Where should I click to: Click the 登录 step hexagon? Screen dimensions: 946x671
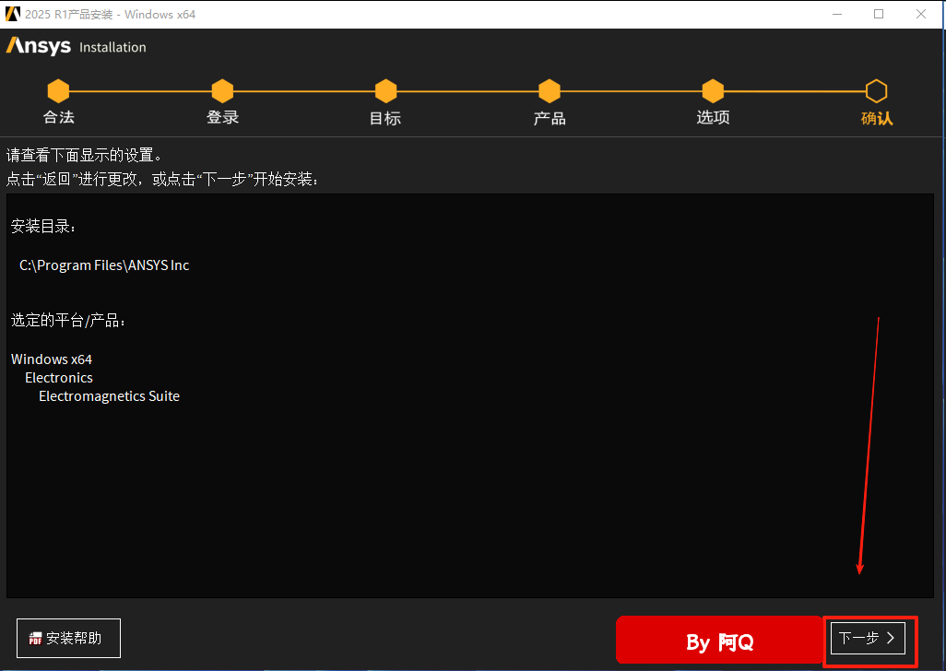(x=222, y=91)
